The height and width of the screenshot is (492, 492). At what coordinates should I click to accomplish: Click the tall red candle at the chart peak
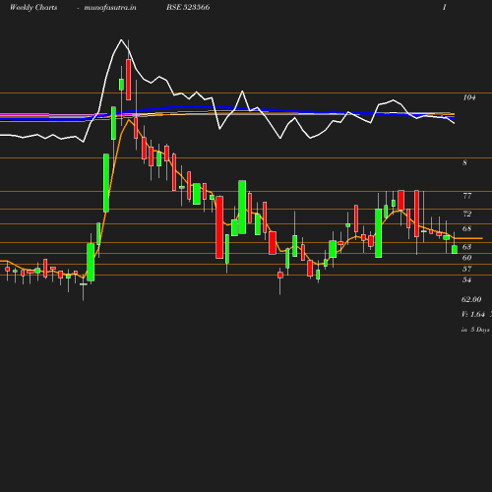tap(129, 80)
